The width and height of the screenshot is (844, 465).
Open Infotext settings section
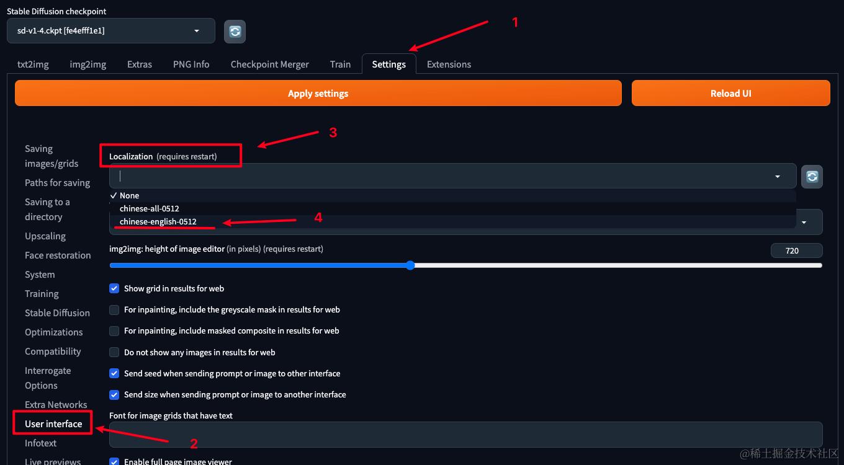click(40, 443)
